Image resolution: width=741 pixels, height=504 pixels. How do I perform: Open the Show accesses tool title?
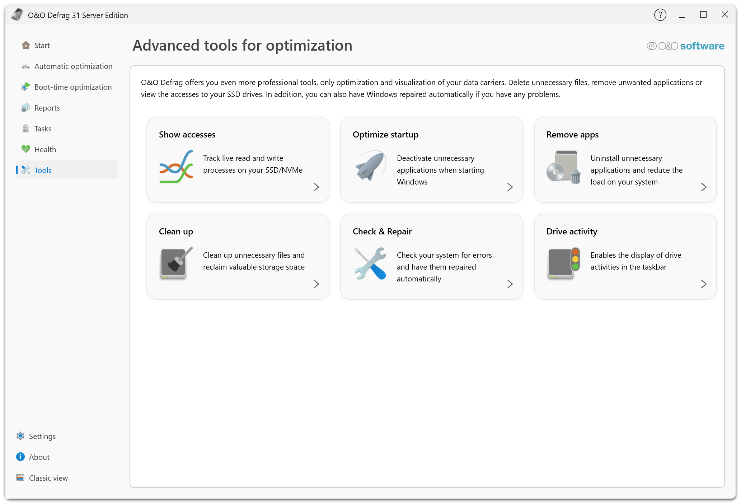(187, 135)
